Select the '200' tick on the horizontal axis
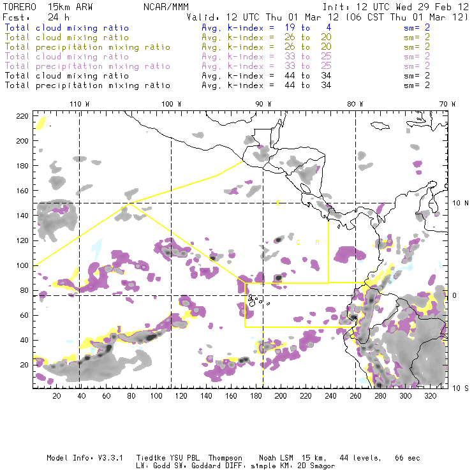Screen dimensions: 472x472 (x=281, y=396)
